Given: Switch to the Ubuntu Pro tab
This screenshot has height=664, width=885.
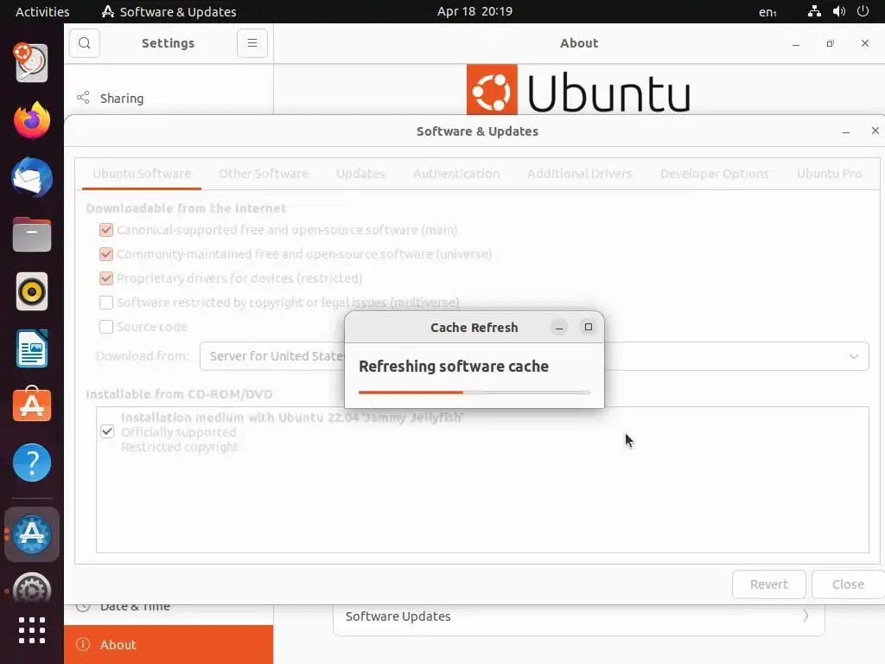Looking at the screenshot, I should pyautogui.click(x=829, y=174).
